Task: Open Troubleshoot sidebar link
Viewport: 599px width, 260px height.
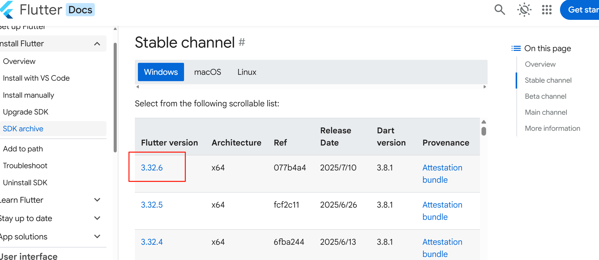Action: (x=25, y=166)
